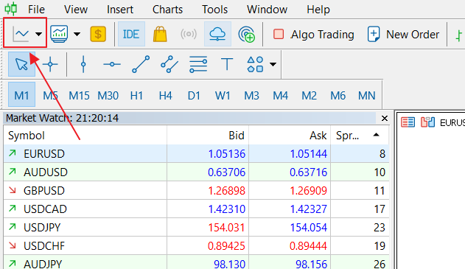This screenshot has width=465, height=269.
Task: Expand the shapes objects dropdown arrow
Action: (273, 64)
